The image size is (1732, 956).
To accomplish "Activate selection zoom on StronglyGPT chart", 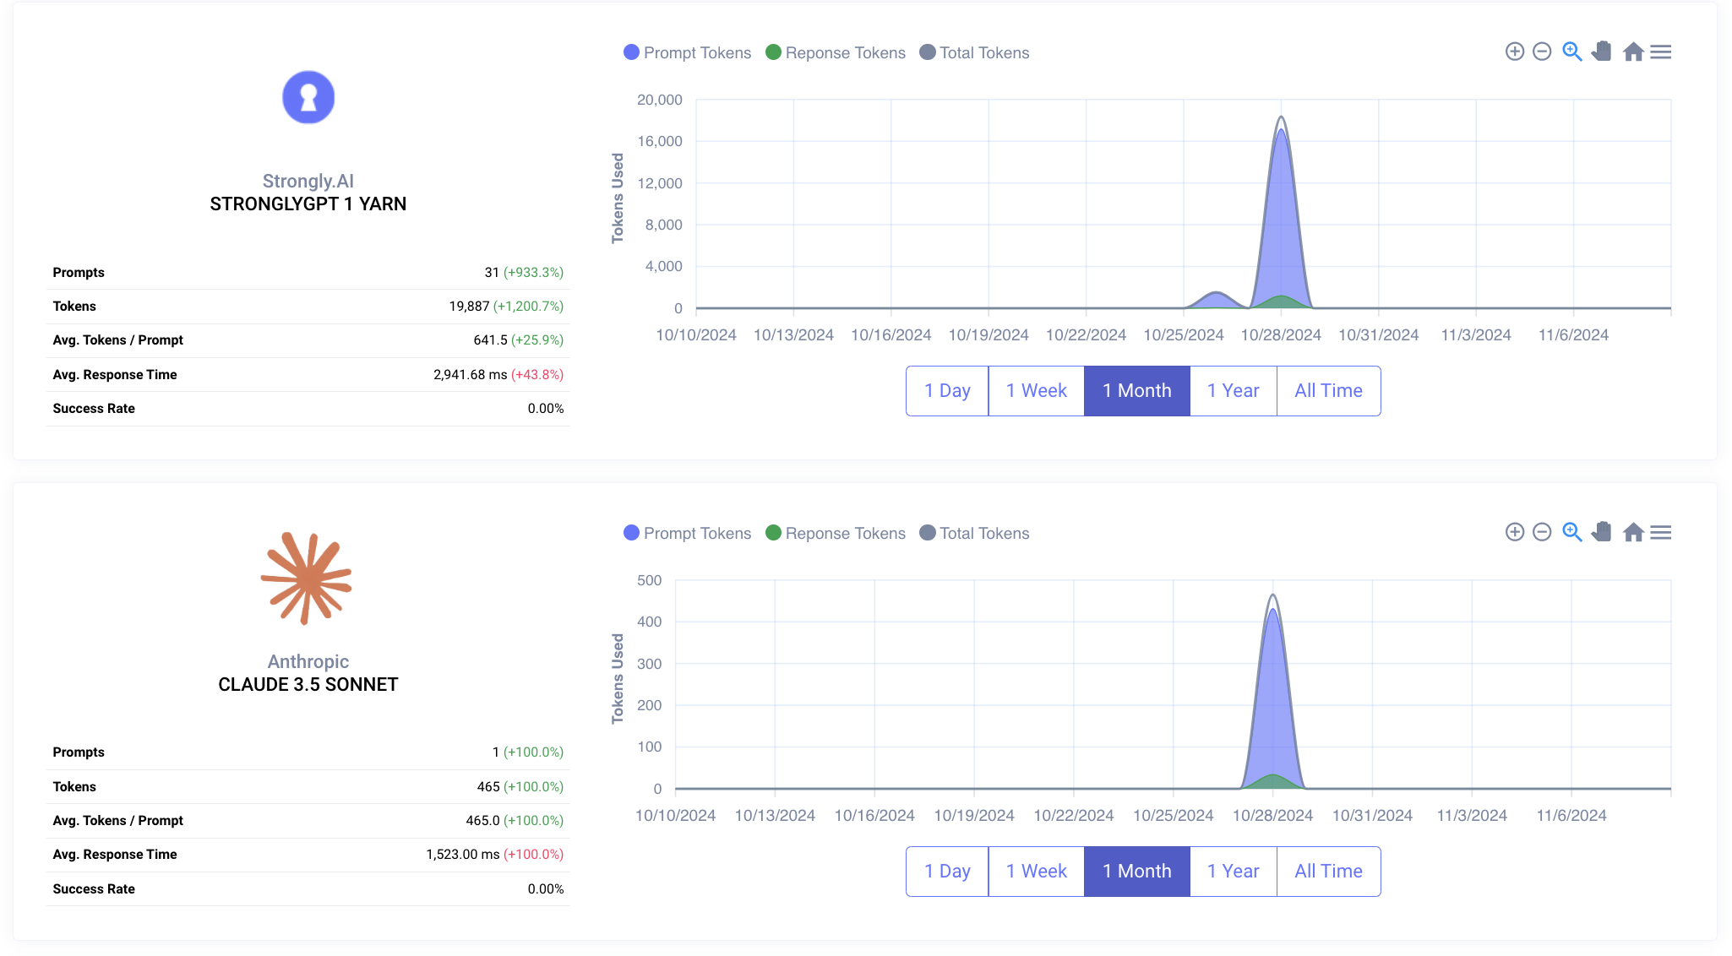I will point(1571,52).
